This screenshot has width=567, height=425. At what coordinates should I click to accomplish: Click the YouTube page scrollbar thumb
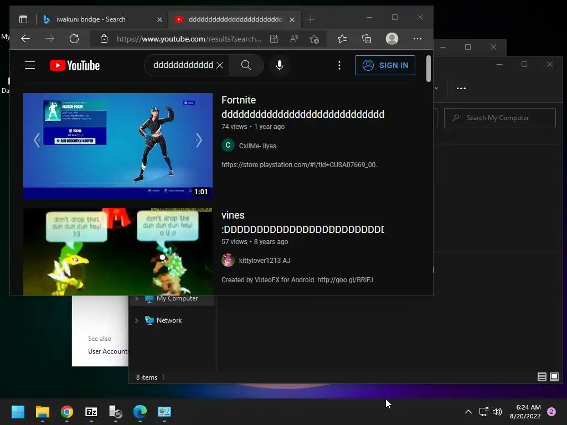(429, 68)
